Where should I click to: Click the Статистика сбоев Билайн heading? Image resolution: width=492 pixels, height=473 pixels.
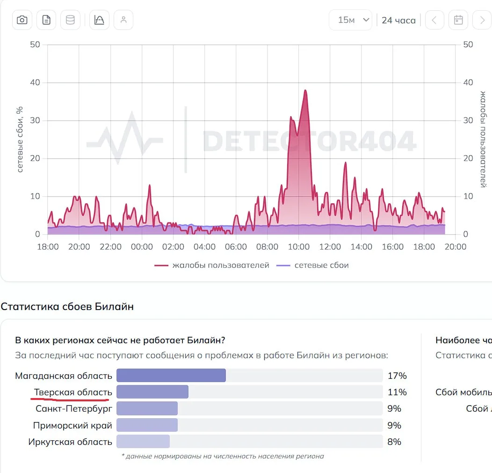pos(67,306)
